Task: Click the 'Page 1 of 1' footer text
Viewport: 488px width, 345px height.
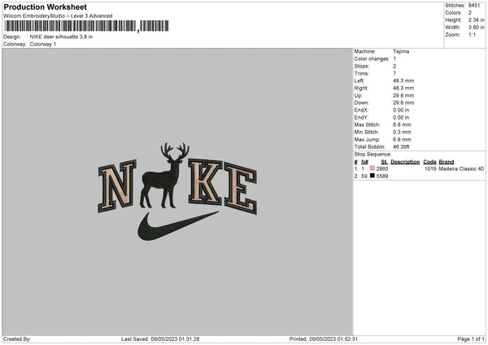Action: (471, 339)
